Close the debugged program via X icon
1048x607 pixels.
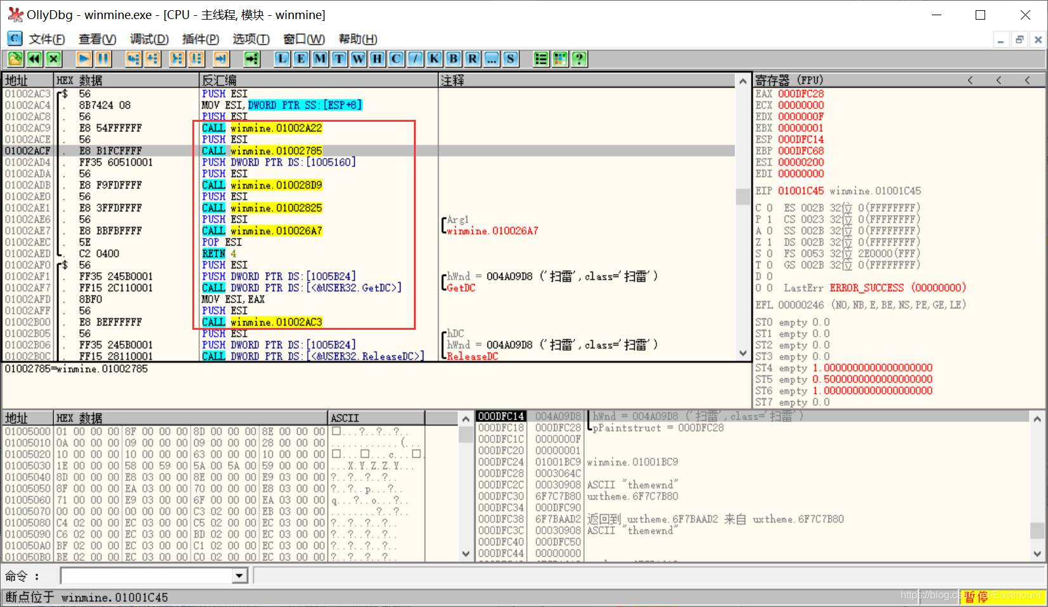tap(54, 59)
